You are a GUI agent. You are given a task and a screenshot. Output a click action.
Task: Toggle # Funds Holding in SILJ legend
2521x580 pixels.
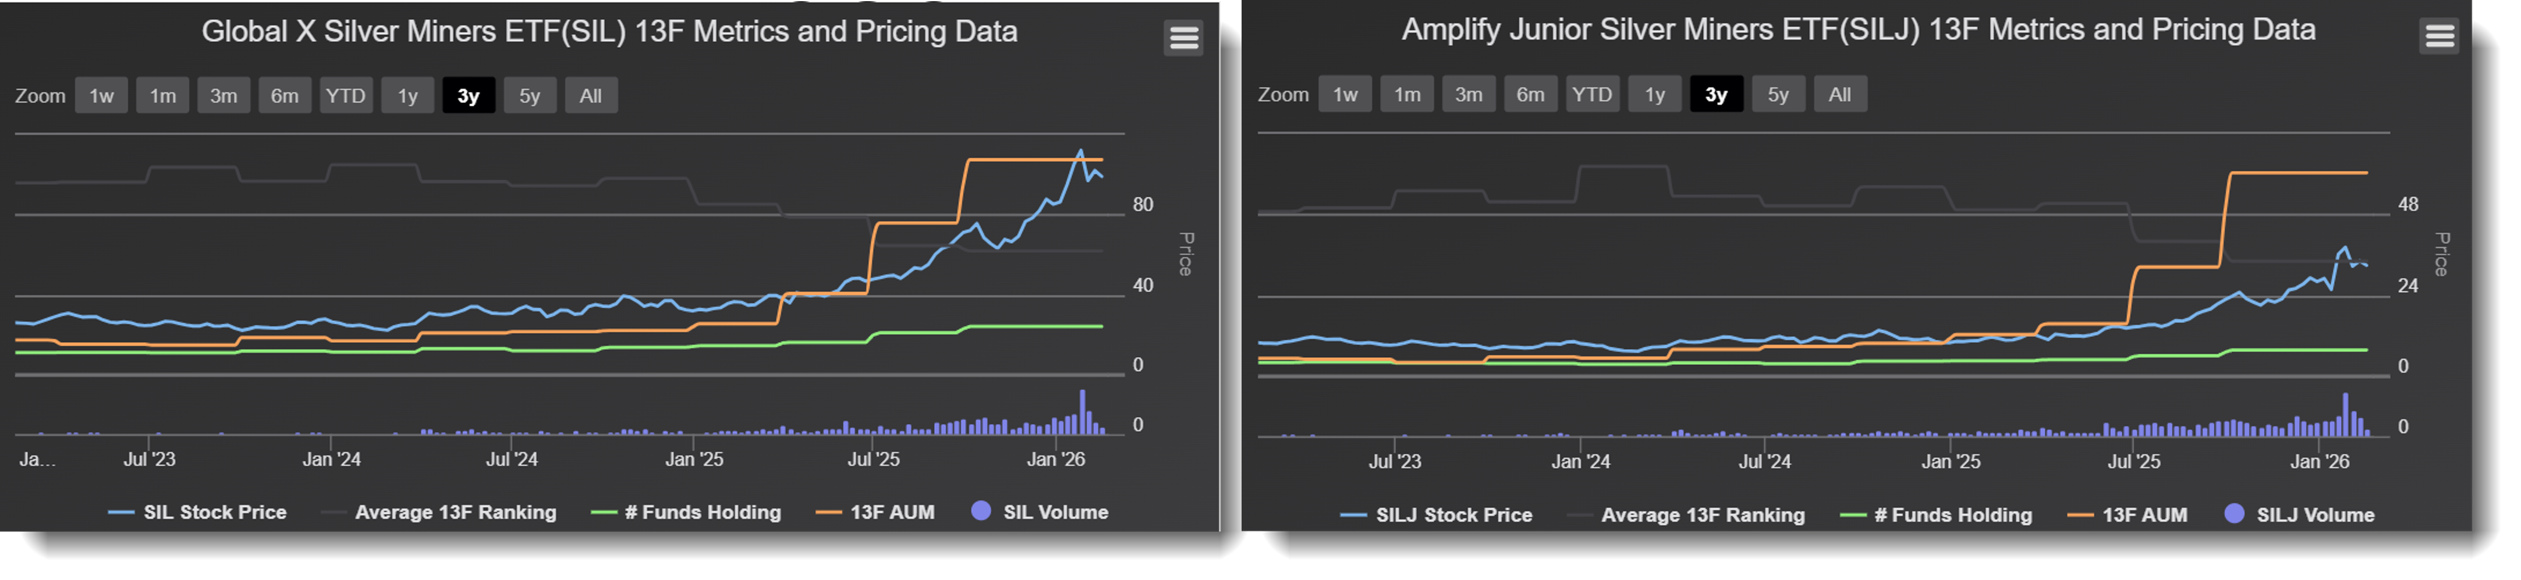point(1937,515)
